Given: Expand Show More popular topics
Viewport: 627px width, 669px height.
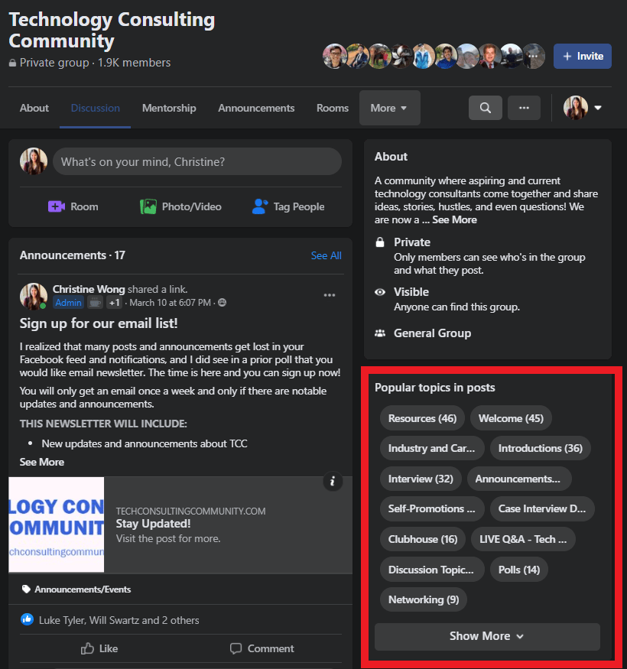Looking at the screenshot, I should [x=486, y=636].
